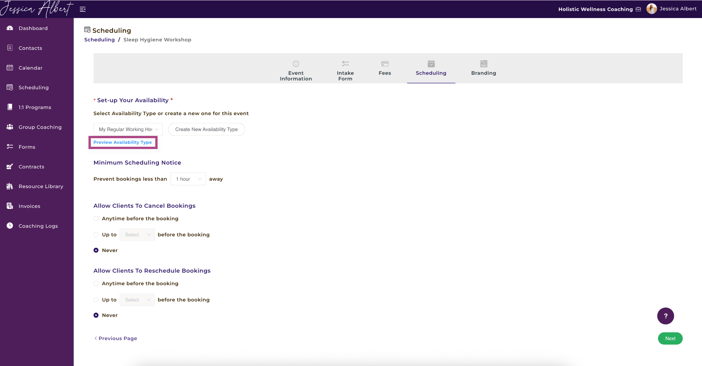702x366 pixels.
Task: Select cancel Up to radio option
Action: coord(96,235)
